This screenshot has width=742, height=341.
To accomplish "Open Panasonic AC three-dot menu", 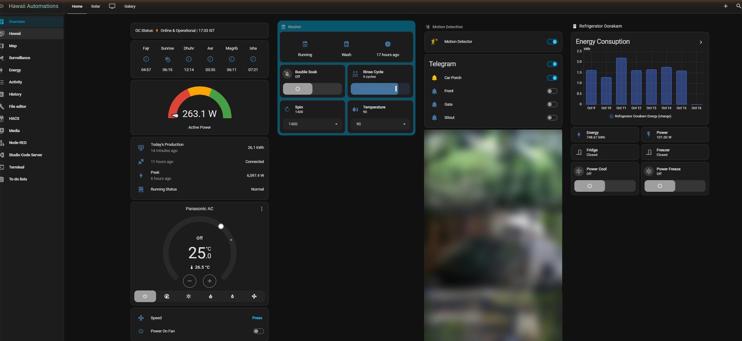I will click(262, 209).
